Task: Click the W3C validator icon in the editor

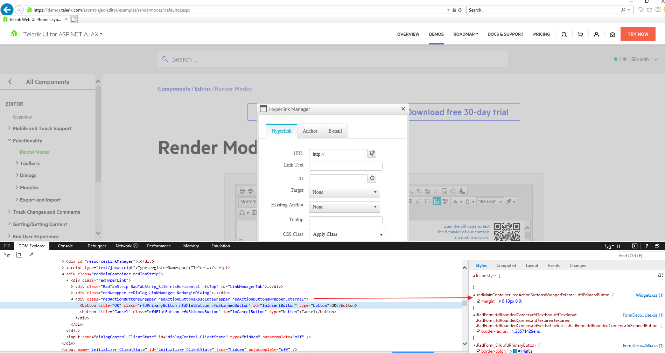Action: coord(445,202)
